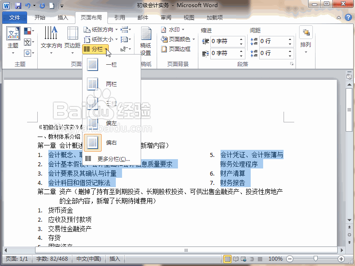
Task: Click Page Borders (页面边框) button
Action: tap(176, 49)
